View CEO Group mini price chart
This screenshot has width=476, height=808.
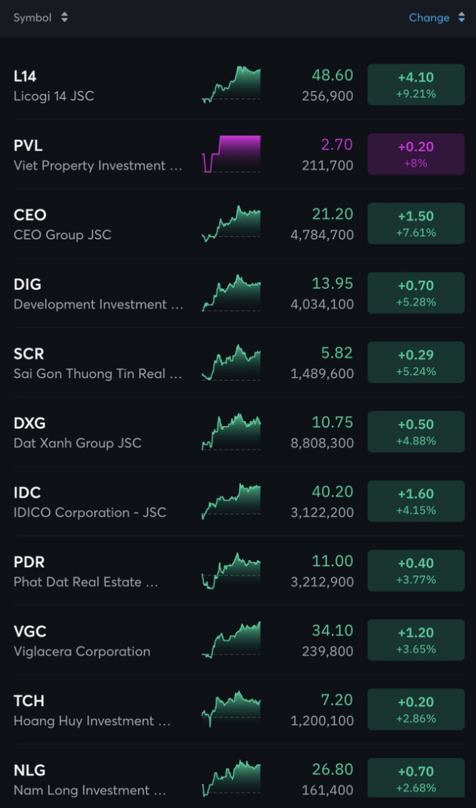point(231,223)
